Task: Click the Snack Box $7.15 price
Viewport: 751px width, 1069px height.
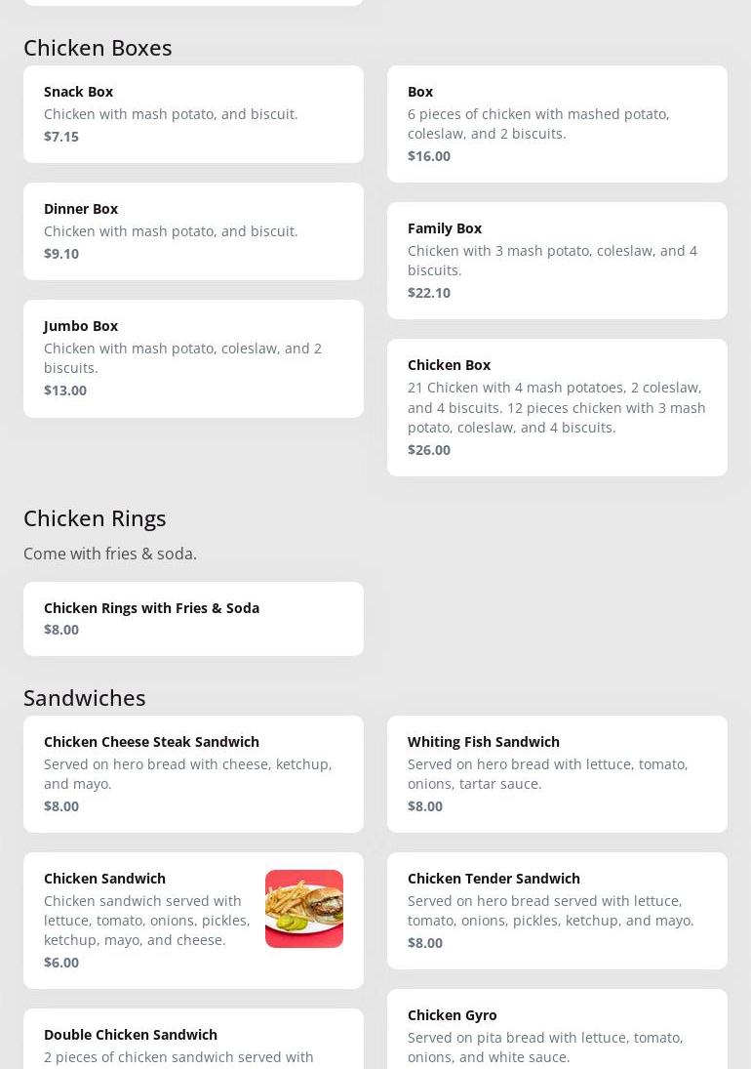Action: (61, 136)
